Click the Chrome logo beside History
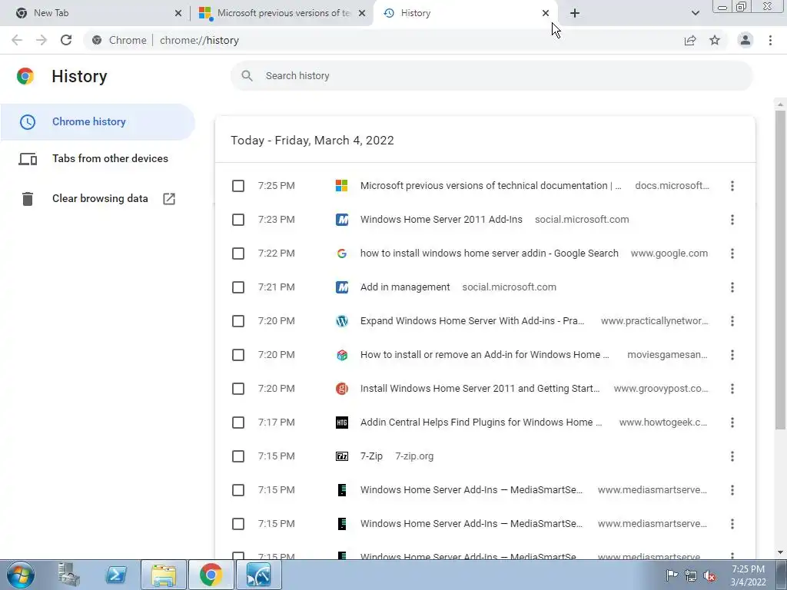Screen dimensions: 787x590 click(x=25, y=76)
